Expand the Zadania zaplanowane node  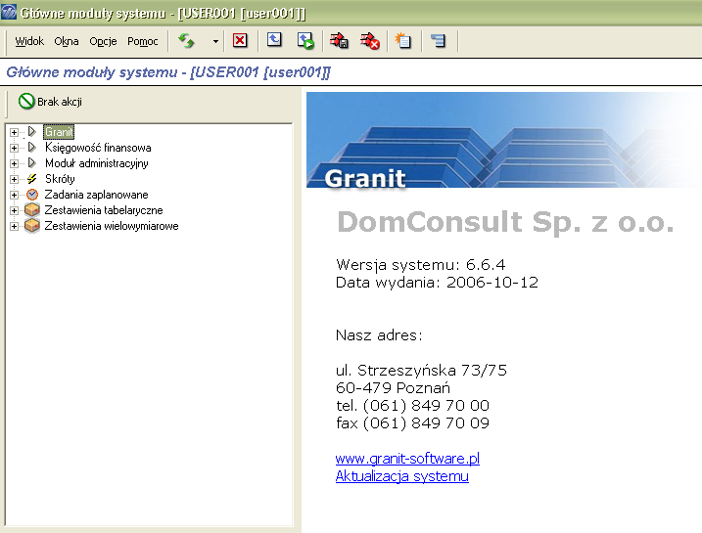pyautogui.click(x=14, y=195)
